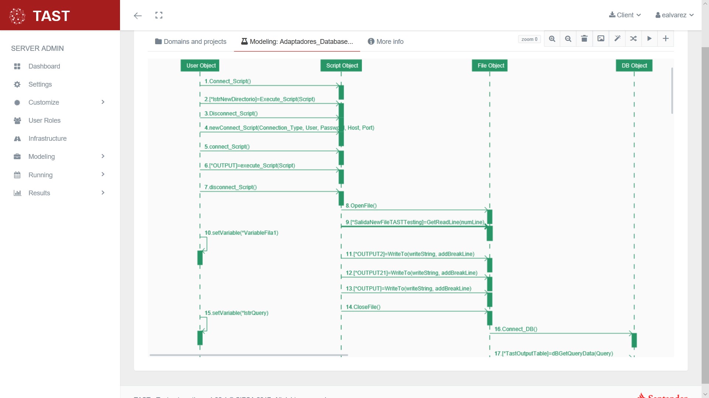Click the shuffle arrows icon
Image resolution: width=709 pixels, height=398 pixels.
[633, 39]
